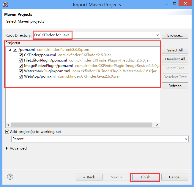This screenshot has height=187, width=194.
Task: Click text com.ckfinder:CKFinderPlugin-FileEditor:2.6.0:jar
Action: (110, 60)
